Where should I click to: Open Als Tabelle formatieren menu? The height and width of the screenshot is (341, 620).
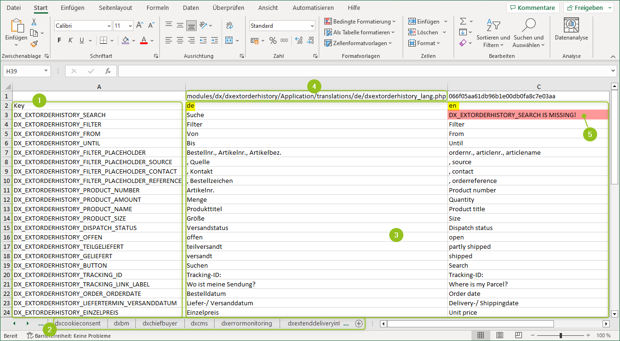[x=359, y=32]
